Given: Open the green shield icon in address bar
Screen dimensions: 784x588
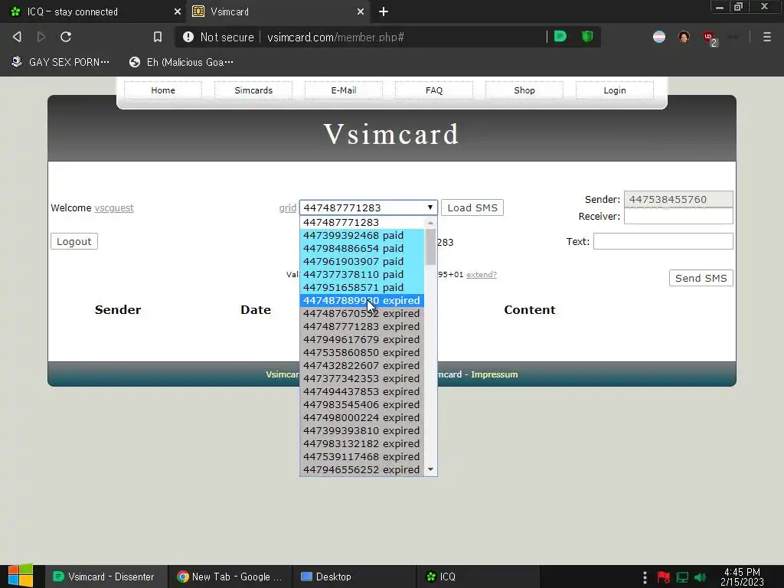Looking at the screenshot, I should (x=587, y=37).
